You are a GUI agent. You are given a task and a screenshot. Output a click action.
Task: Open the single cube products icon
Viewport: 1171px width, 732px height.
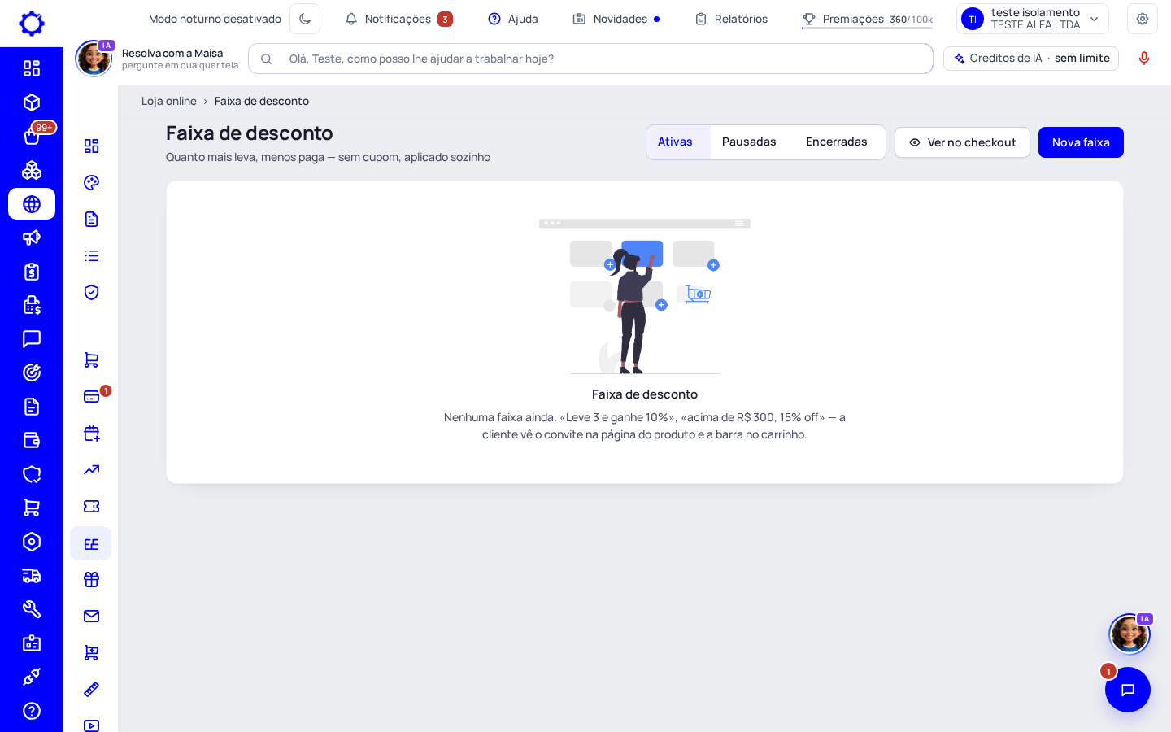pyautogui.click(x=32, y=102)
